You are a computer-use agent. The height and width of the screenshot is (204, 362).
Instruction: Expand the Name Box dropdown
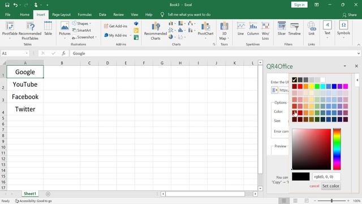coord(27,53)
